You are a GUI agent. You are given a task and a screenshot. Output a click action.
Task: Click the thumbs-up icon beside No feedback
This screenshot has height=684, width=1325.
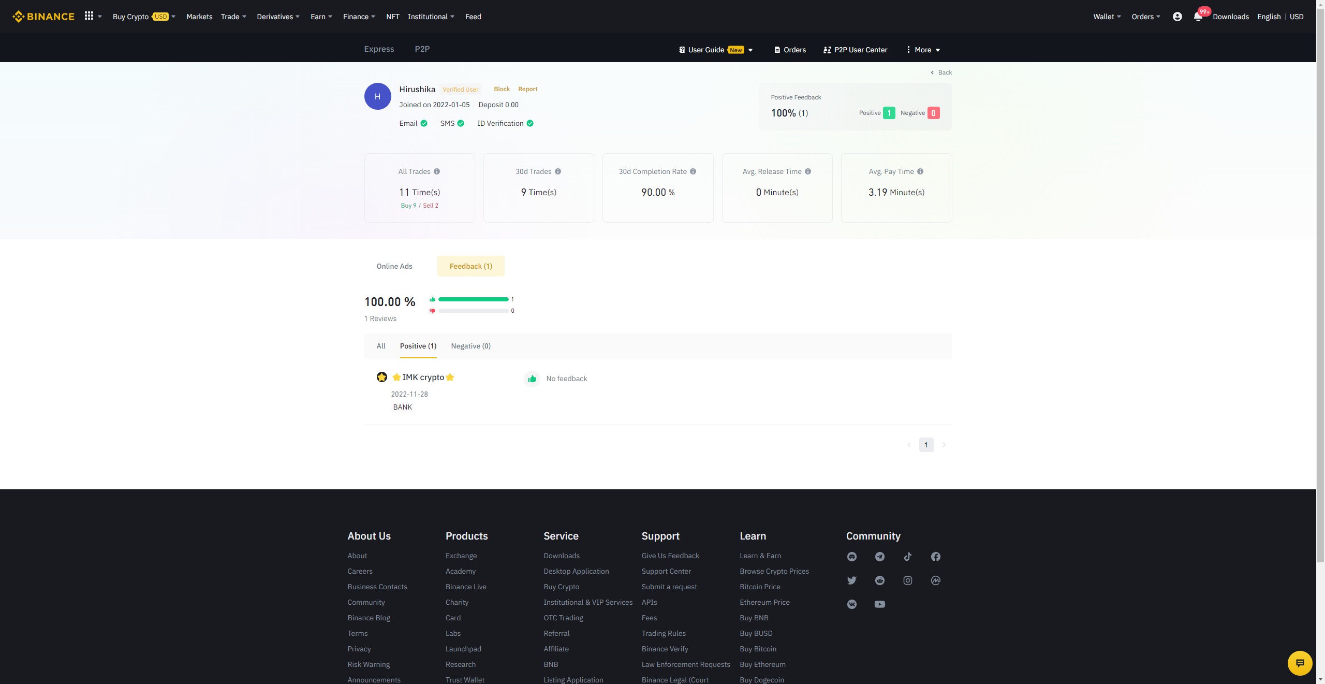point(532,379)
